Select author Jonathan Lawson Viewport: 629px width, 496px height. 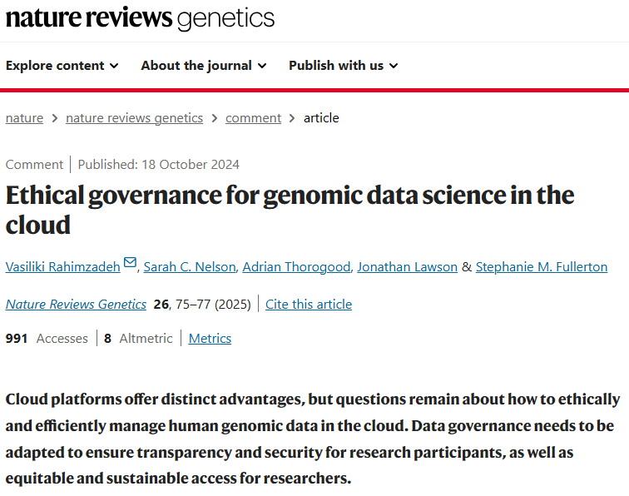click(x=407, y=267)
